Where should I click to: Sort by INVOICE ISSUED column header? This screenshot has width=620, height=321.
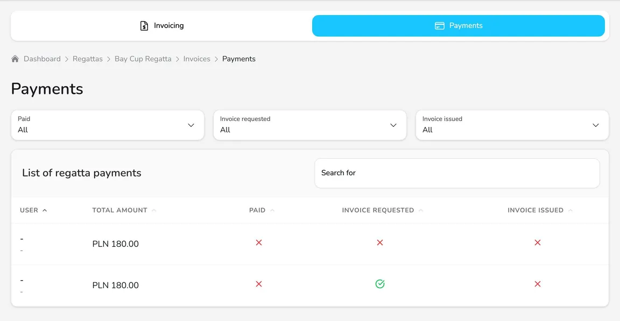click(x=540, y=210)
